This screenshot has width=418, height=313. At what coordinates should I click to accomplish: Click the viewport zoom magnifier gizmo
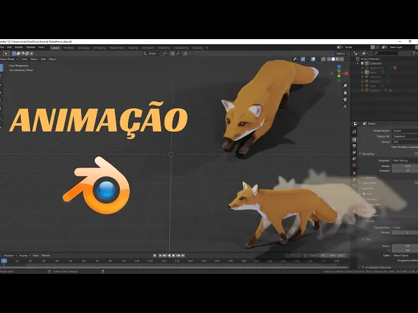[x=345, y=85]
